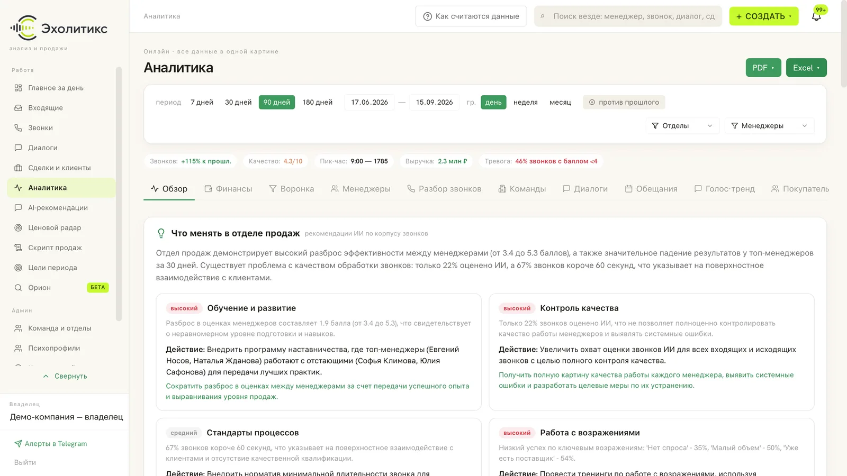Click the Пик-час 9:00 — 1785 chip
The width and height of the screenshot is (847, 476).
pyautogui.click(x=354, y=161)
